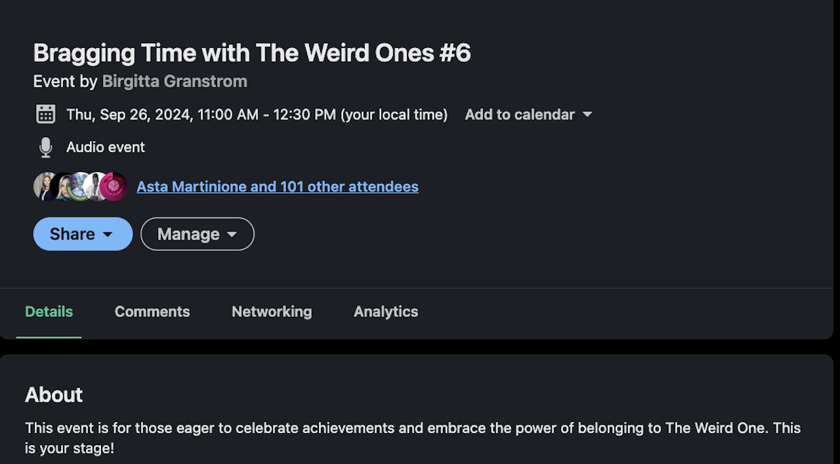Click the calendar icon beside the event date
Image resolution: width=840 pixels, height=464 pixels.
[x=45, y=114]
